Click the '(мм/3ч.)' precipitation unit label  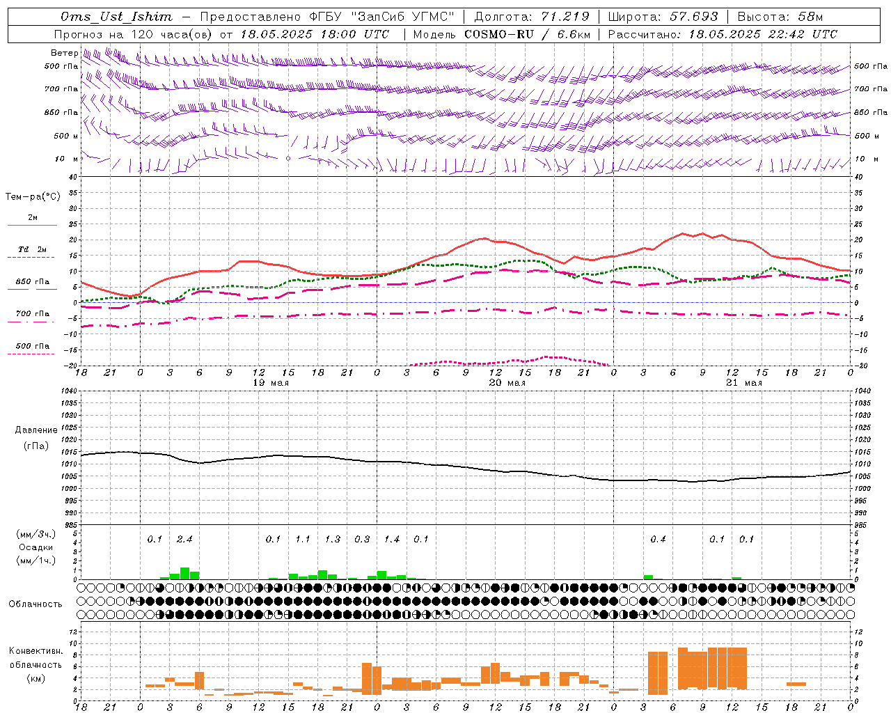(36, 535)
